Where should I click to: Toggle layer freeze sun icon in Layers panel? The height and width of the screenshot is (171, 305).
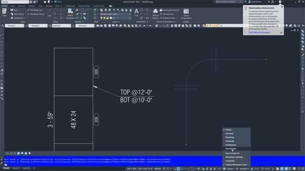(104, 18)
